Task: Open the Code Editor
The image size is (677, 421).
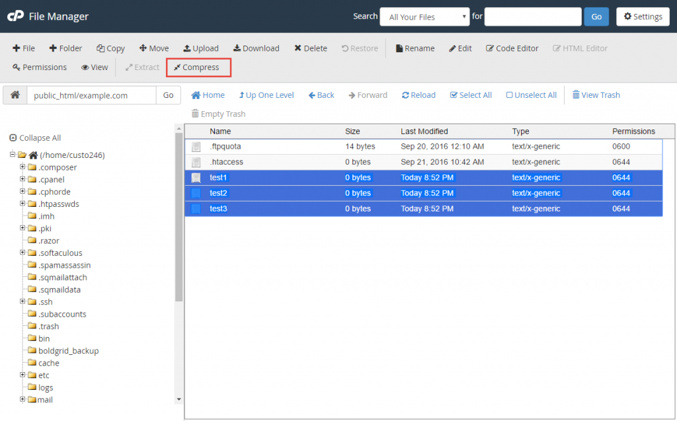Action: click(512, 48)
